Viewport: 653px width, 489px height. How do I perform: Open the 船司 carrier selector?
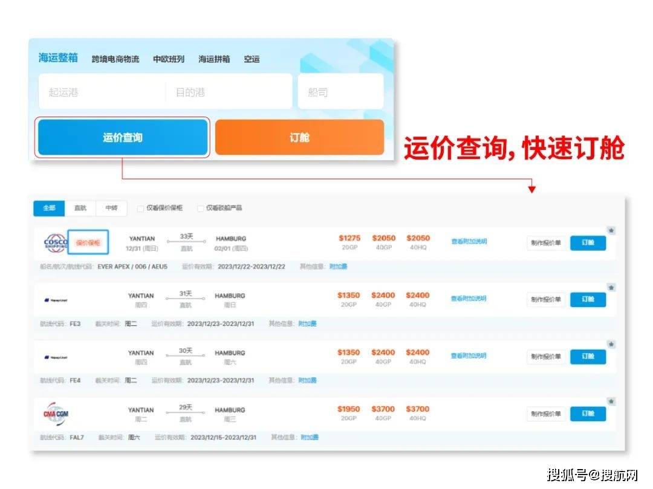pyautogui.click(x=340, y=90)
